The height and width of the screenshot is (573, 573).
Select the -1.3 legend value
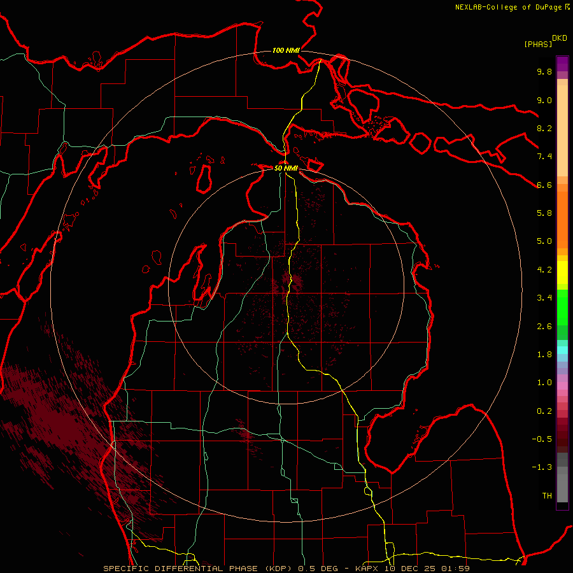click(x=542, y=467)
